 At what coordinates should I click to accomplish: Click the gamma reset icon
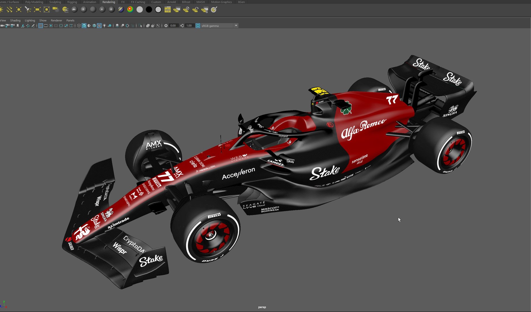coord(182,26)
